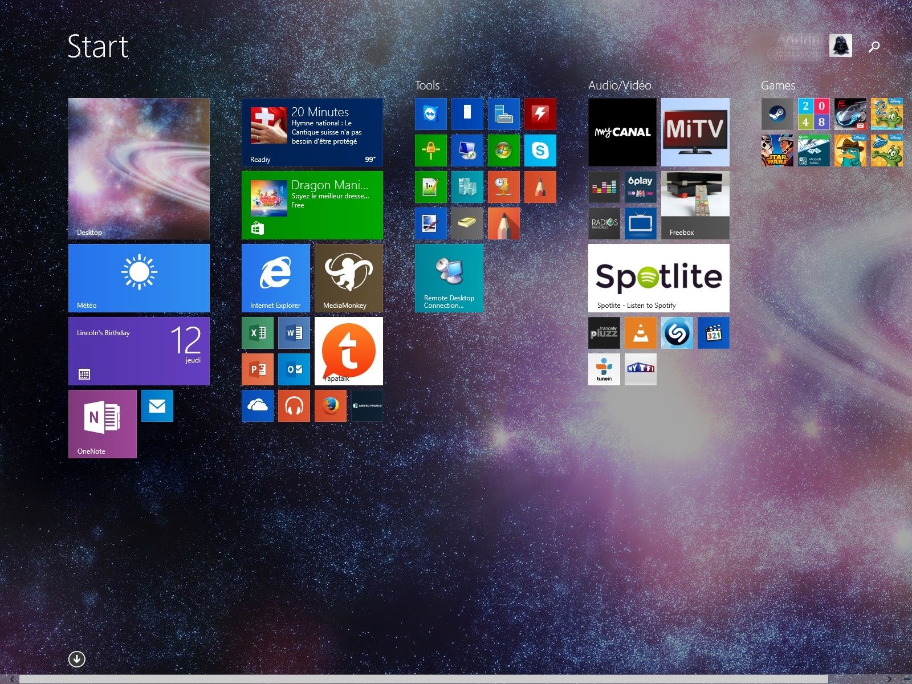Click the search magnifier icon
Screen dimensions: 912x684
(874, 46)
